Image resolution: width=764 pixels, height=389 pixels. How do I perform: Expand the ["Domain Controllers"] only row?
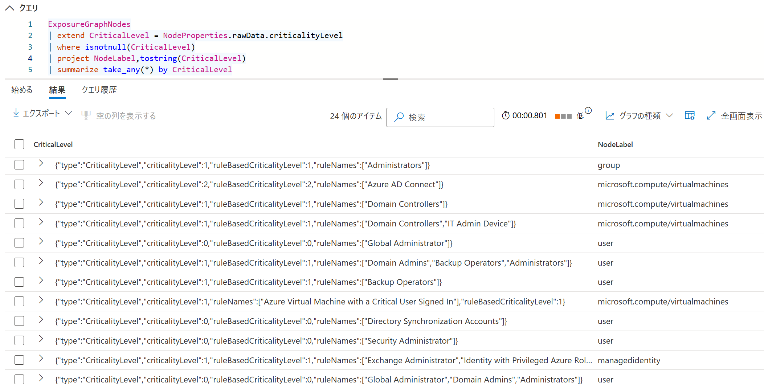pos(41,202)
